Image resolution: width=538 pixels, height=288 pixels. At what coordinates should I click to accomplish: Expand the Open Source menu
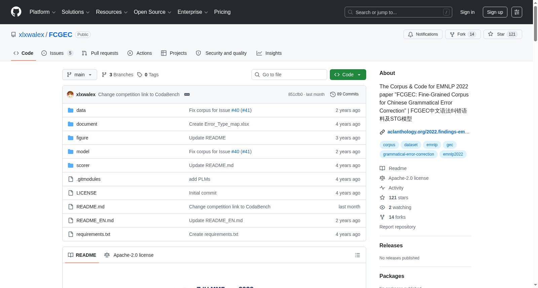click(x=153, y=12)
